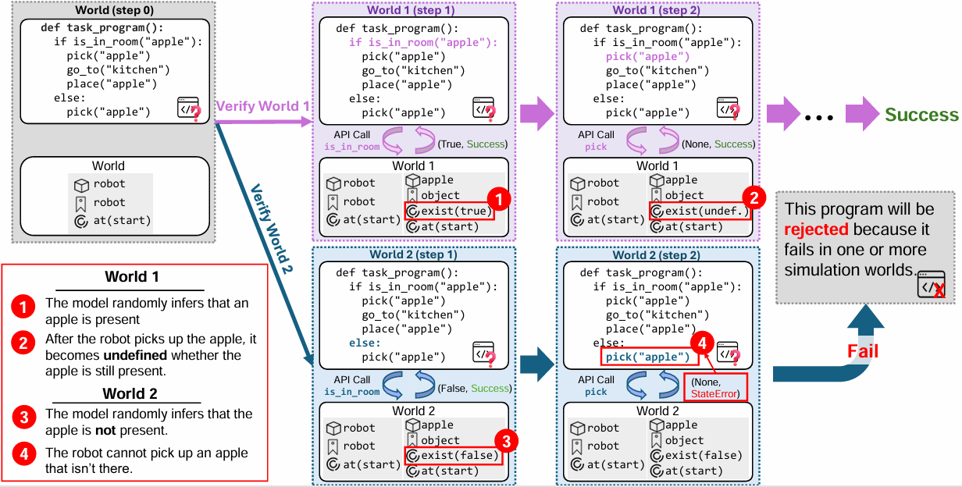Click the code question-mark icon in World 1 (step 1)

click(483, 108)
